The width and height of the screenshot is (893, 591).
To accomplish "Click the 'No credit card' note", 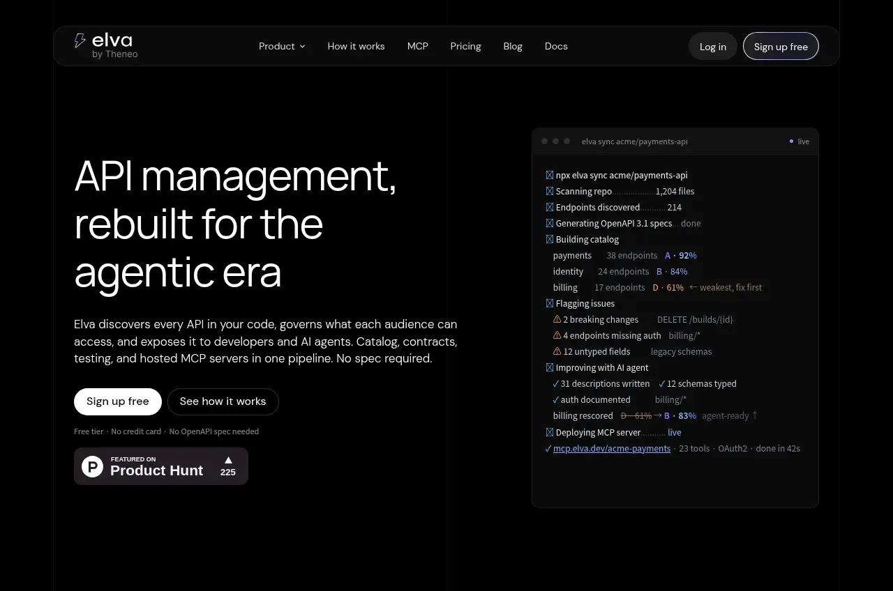I will tap(136, 431).
